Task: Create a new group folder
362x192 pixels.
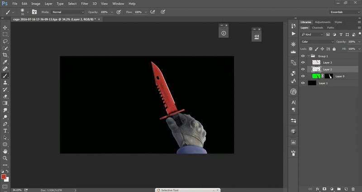Action: [338, 189]
